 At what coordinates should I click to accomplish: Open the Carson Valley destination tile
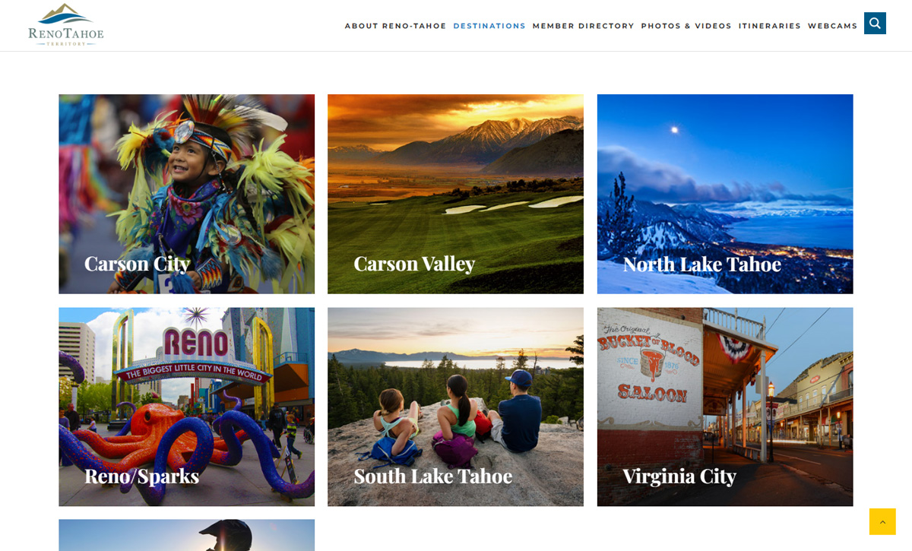(x=455, y=194)
